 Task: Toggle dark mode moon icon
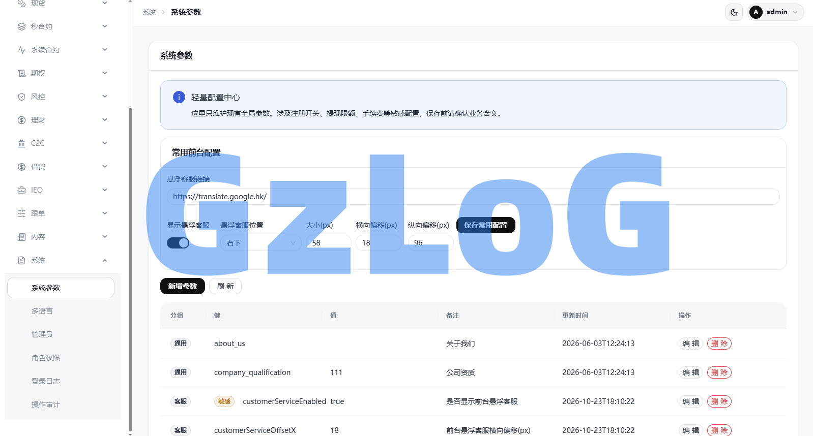(734, 12)
